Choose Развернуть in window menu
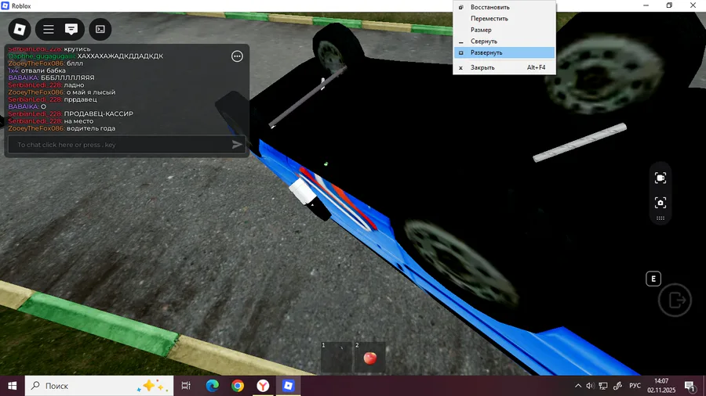Viewport: 706px width, 396px height. pyautogui.click(x=504, y=52)
